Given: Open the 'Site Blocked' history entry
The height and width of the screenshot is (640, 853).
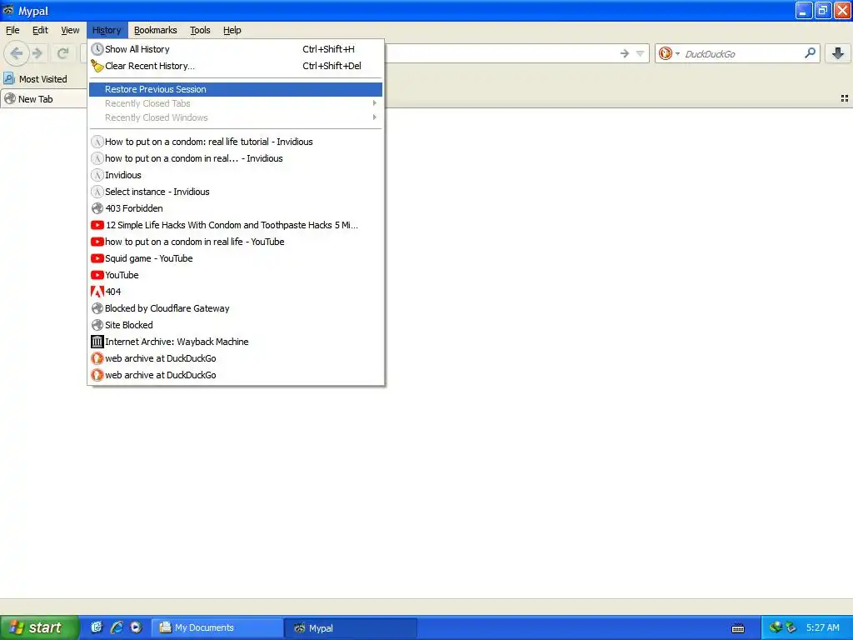Looking at the screenshot, I should (x=236, y=325).
